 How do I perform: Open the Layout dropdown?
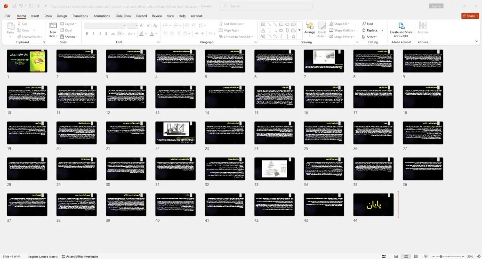click(69, 24)
